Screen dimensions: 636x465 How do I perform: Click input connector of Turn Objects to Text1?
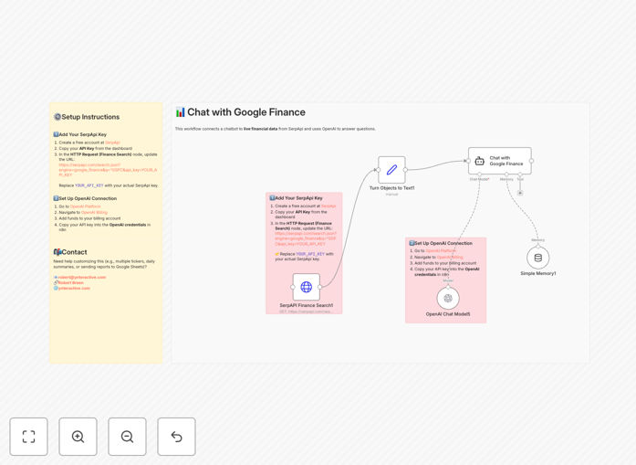(378, 170)
